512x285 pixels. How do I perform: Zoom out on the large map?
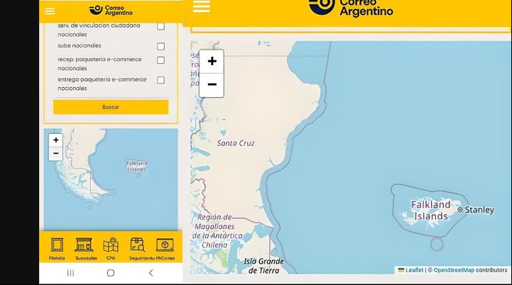coord(212,85)
